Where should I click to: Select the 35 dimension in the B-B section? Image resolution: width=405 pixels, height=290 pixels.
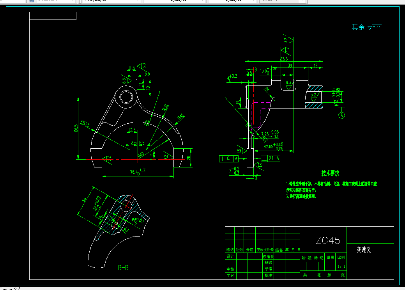(x=85, y=200)
